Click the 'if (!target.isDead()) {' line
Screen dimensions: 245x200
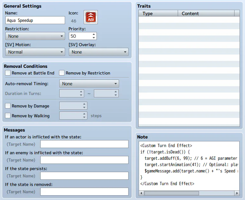pyautogui.click(x=165, y=152)
